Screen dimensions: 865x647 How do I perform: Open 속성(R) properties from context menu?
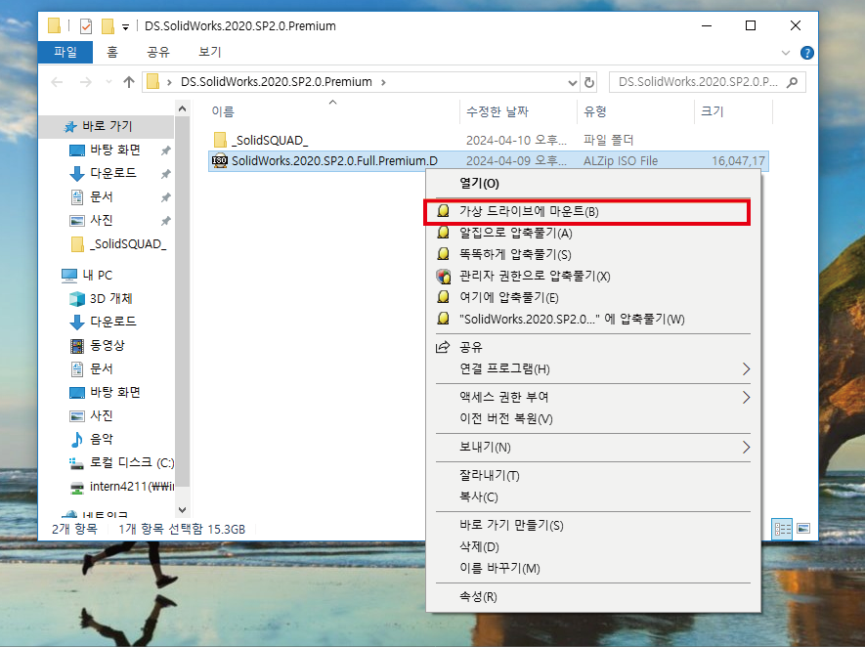tap(593, 597)
